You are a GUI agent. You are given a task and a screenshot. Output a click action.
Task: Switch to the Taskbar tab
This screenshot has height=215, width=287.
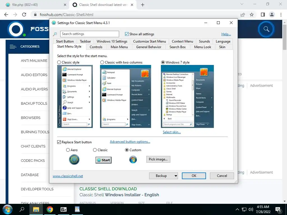(85, 41)
